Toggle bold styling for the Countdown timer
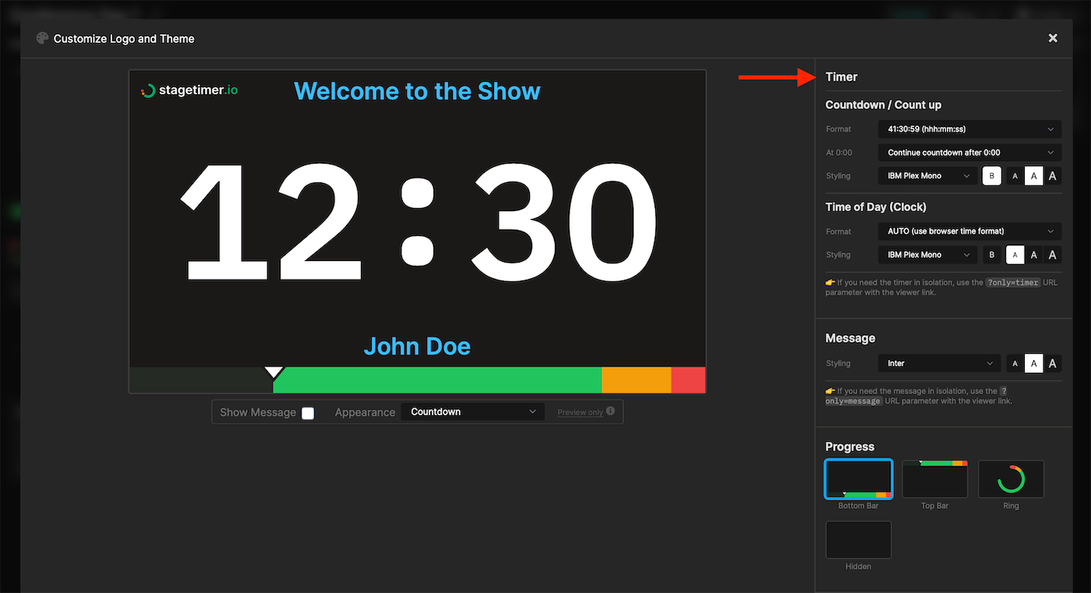Image resolution: width=1091 pixels, height=593 pixels. [991, 175]
